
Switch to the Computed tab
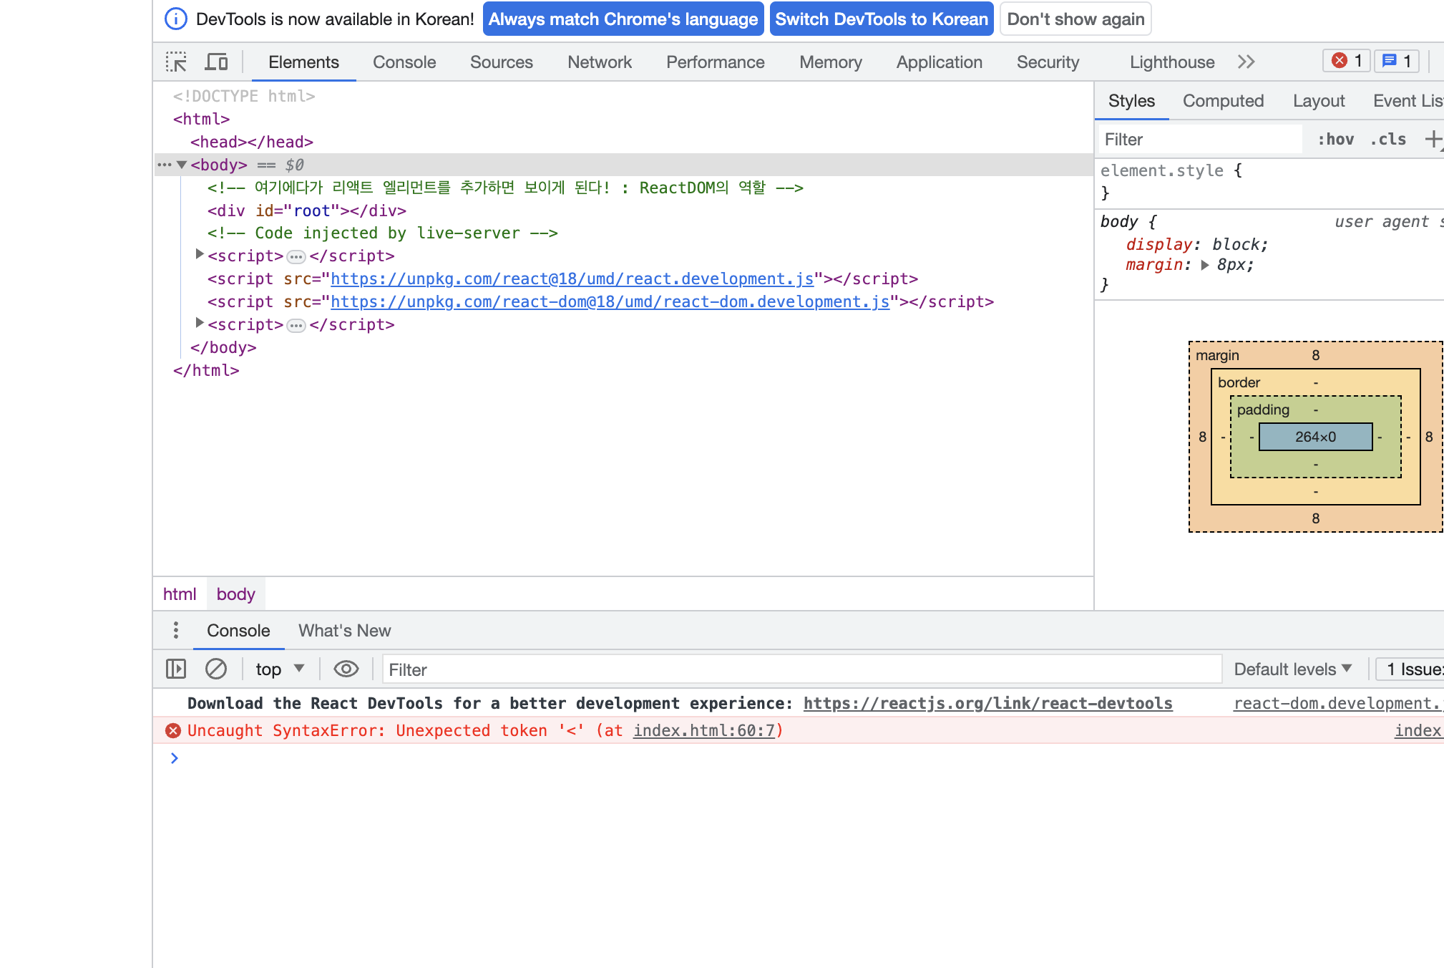pos(1223,101)
